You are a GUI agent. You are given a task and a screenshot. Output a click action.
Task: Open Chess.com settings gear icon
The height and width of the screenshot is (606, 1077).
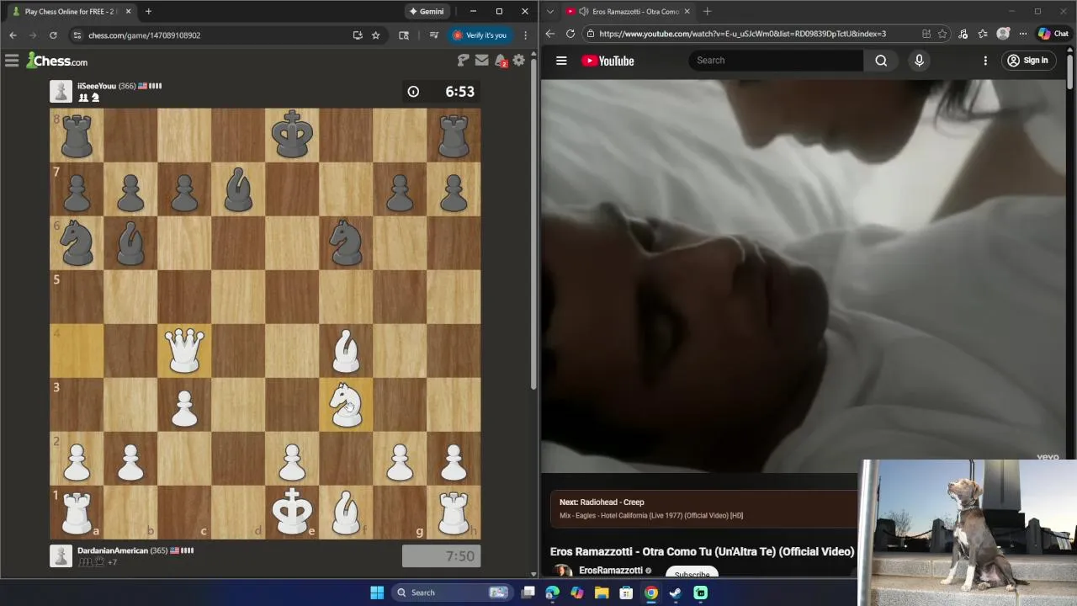[x=519, y=61]
